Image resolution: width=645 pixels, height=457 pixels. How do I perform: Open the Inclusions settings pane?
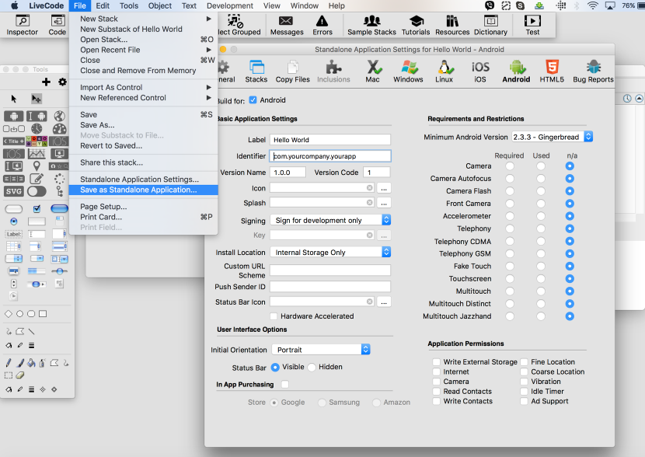333,72
